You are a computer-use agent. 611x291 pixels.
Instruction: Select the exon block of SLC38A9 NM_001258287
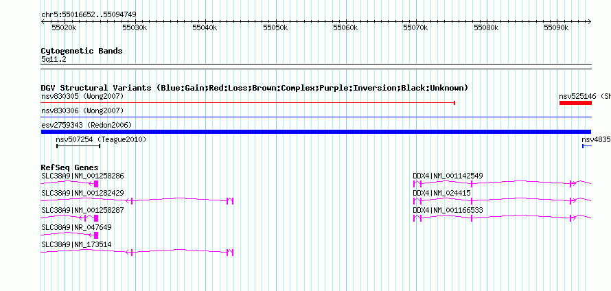coord(96,218)
